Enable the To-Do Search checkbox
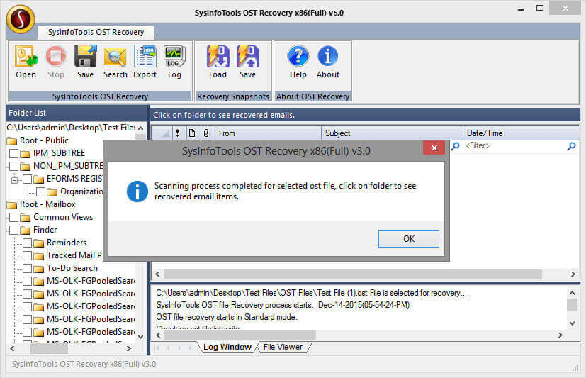The height and width of the screenshot is (378, 586). [x=28, y=268]
